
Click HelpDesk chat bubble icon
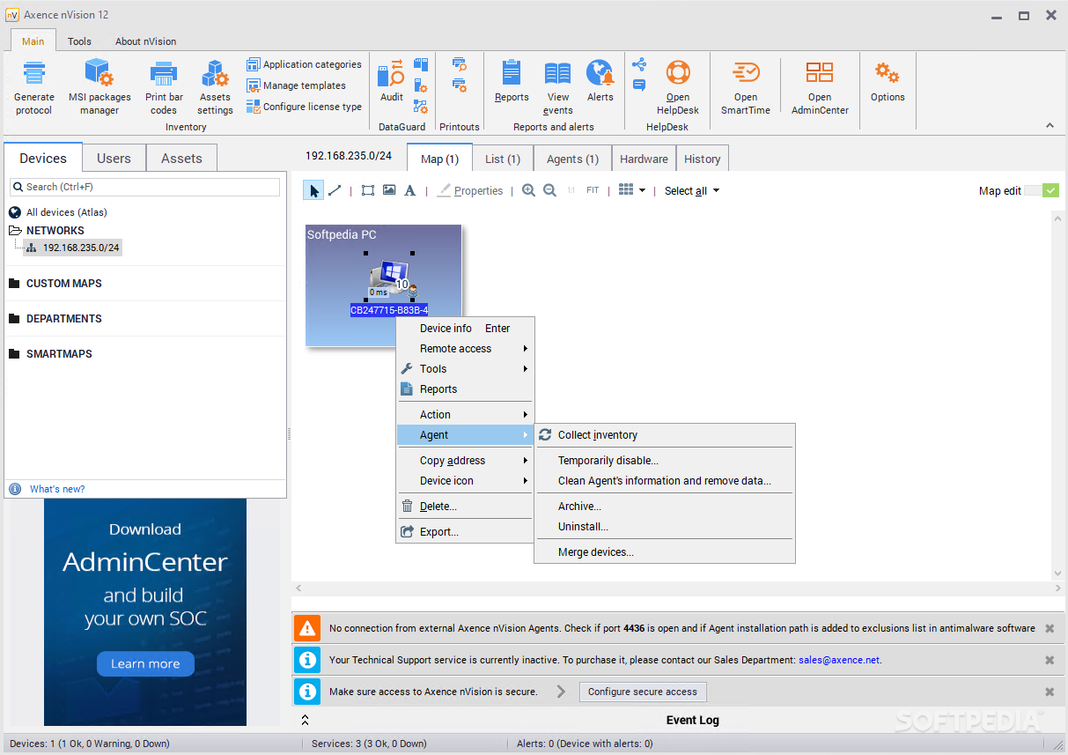point(639,85)
